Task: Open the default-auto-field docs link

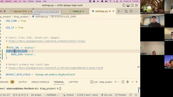Action: tap(56, 68)
